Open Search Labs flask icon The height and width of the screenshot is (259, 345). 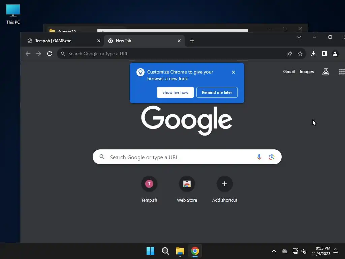coord(326,72)
